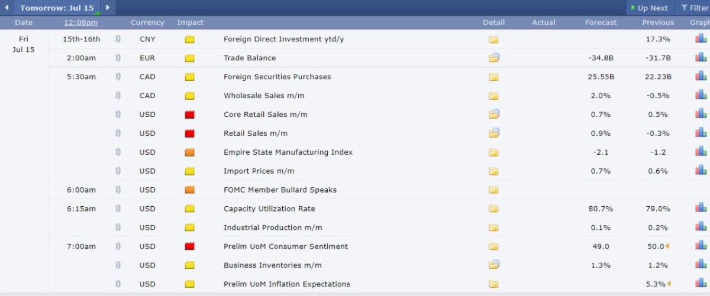Click the Impact column header
Screen dimensions: 710x296
tap(190, 22)
